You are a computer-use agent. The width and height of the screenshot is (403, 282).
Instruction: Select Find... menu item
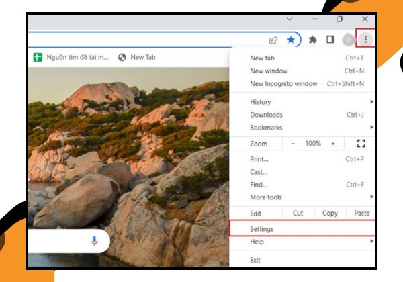point(302,185)
